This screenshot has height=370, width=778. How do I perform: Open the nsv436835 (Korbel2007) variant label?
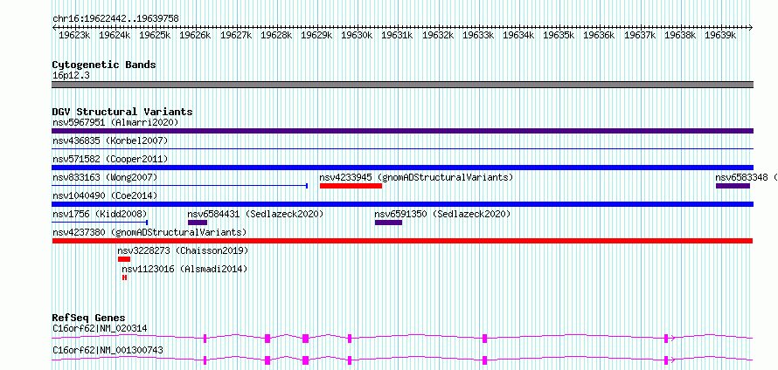[x=110, y=140]
